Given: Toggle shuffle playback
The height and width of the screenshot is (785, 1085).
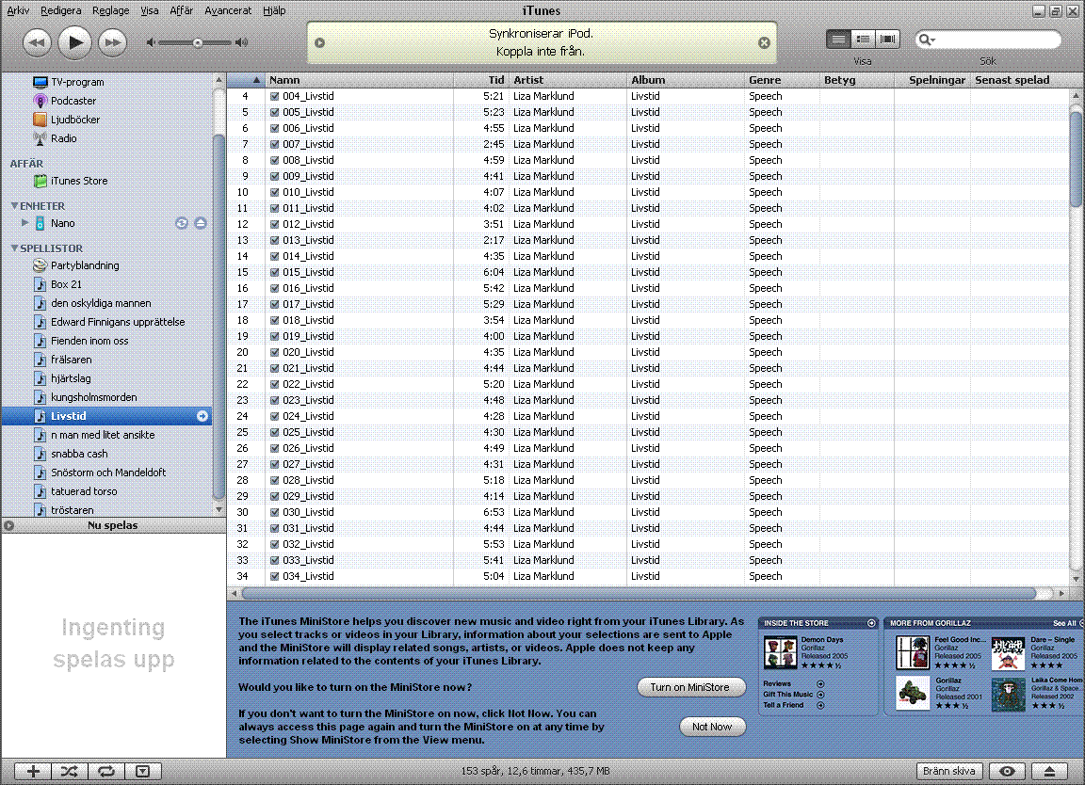Looking at the screenshot, I should pos(69,771).
